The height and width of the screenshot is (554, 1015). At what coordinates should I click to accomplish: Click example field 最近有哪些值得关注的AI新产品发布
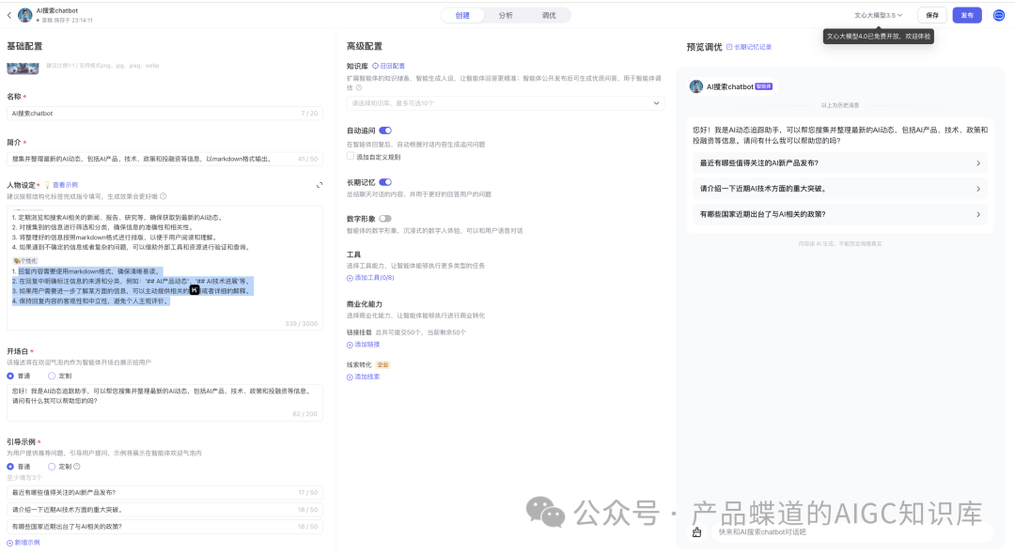coord(165,493)
